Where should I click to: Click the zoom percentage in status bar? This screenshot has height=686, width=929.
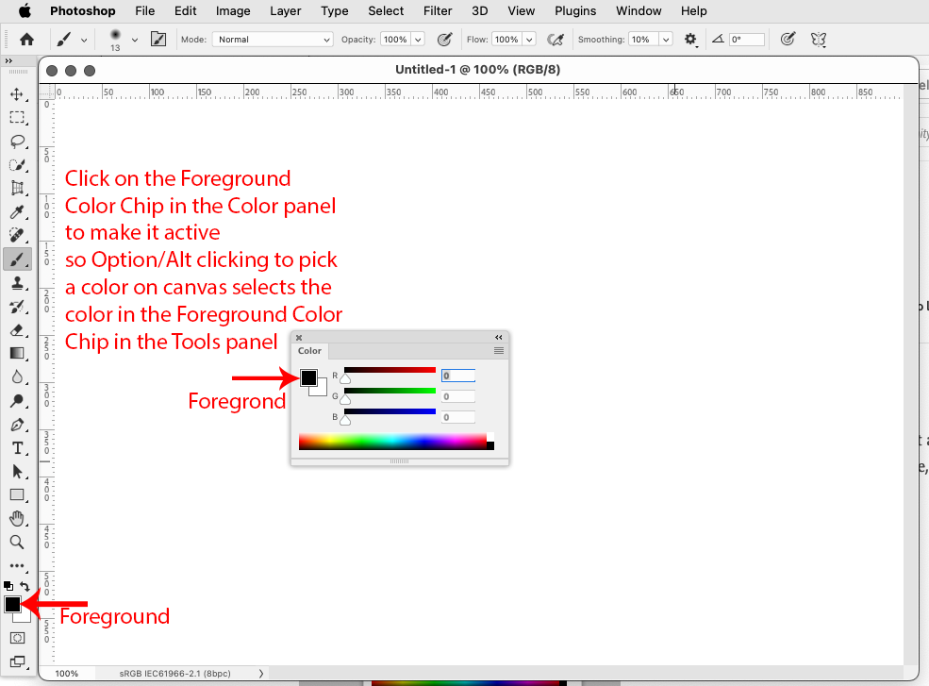click(x=67, y=673)
